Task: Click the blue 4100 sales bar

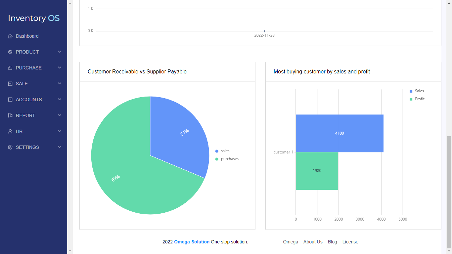Action: 339,133
